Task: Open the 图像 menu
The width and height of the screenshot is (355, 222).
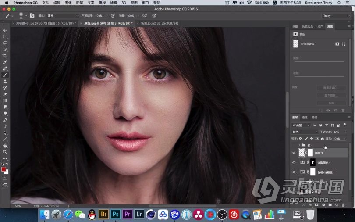Action: [x=68, y=3]
